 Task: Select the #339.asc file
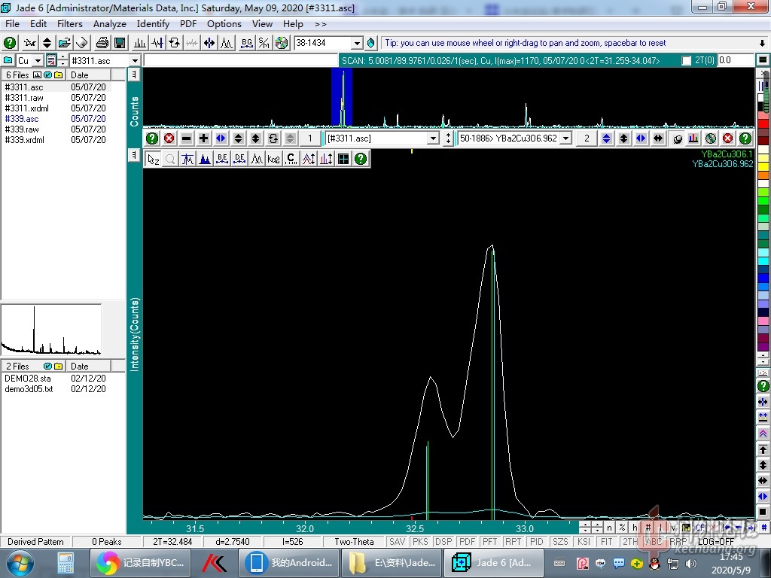tap(22, 118)
